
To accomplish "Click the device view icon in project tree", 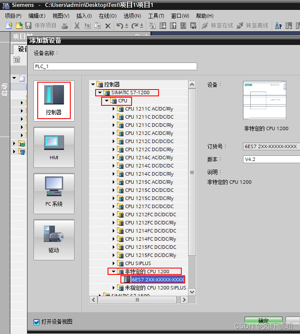I will (17, 60).
